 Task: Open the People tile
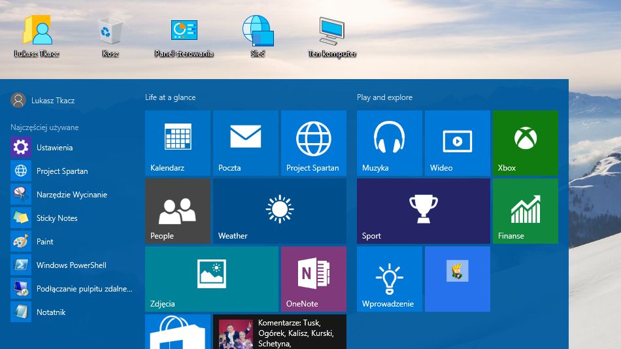coord(178,211)
